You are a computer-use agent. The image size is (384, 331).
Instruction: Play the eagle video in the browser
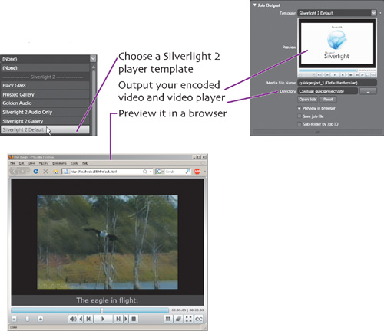pos(103,319)
